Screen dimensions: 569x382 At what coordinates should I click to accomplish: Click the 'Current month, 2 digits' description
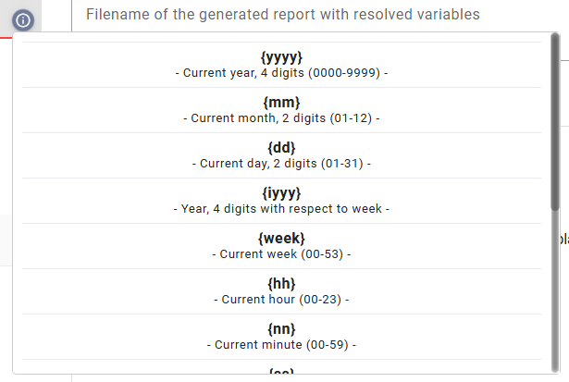click(281, 118)
